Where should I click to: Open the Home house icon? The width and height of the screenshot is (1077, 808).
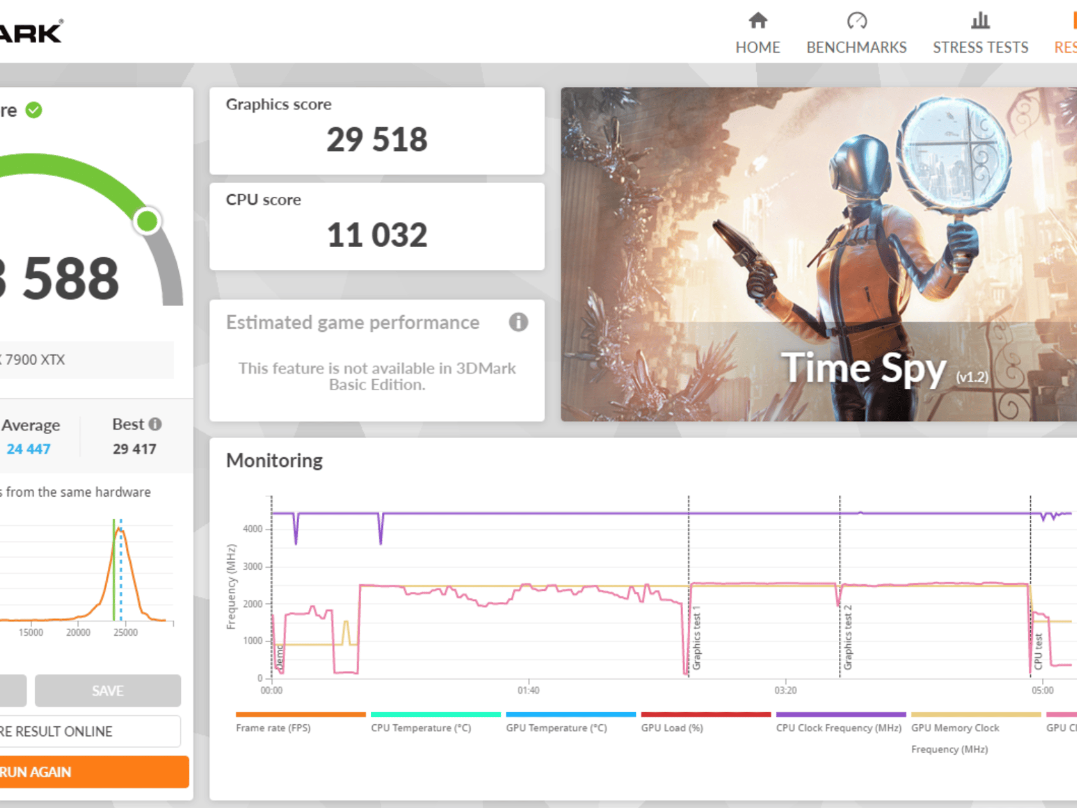point(758,21)
